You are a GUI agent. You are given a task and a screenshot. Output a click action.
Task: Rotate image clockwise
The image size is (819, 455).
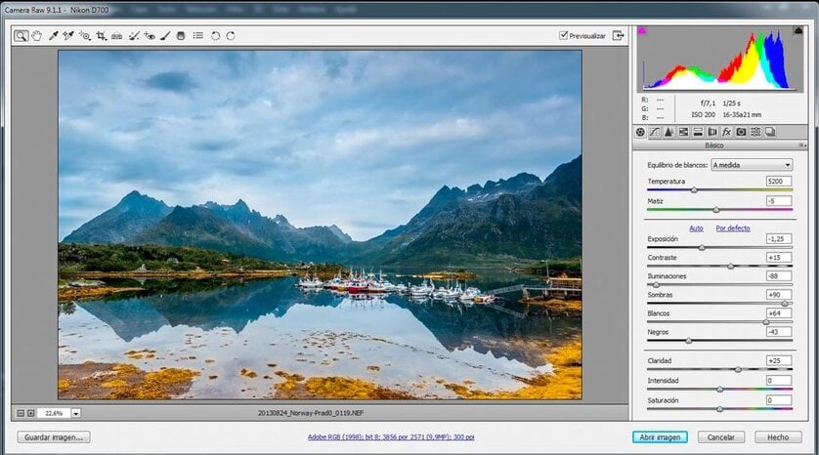click(231, 36)
